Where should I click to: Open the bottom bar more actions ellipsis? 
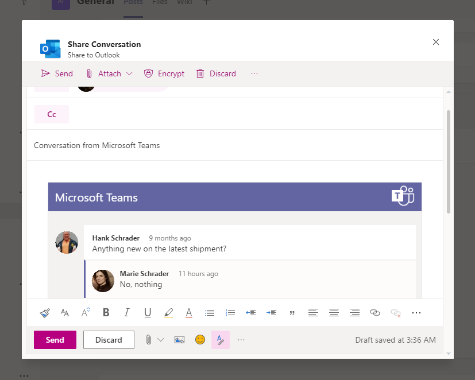(x=241, y=340)
